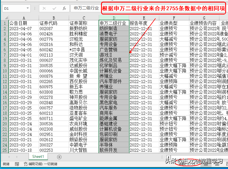This screenshot has height=169, width=228.
Task: Open the Name Box dropdown arrow
Action: [x=27, y=8]
